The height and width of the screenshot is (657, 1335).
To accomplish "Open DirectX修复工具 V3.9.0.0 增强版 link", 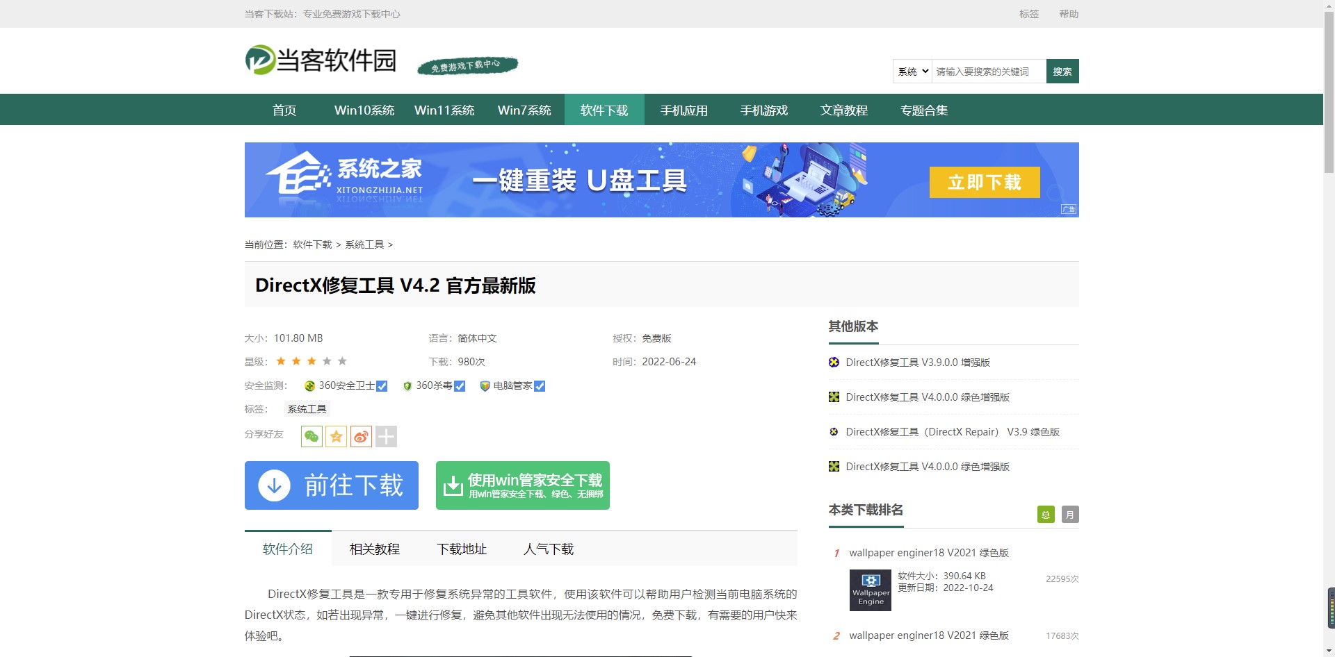I will tap(918, 362).
